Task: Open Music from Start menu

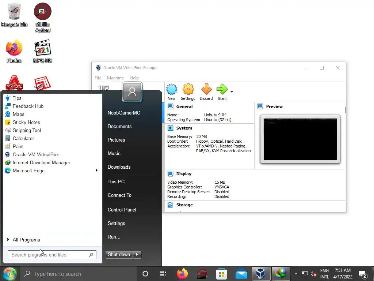Action: [114, 153]
